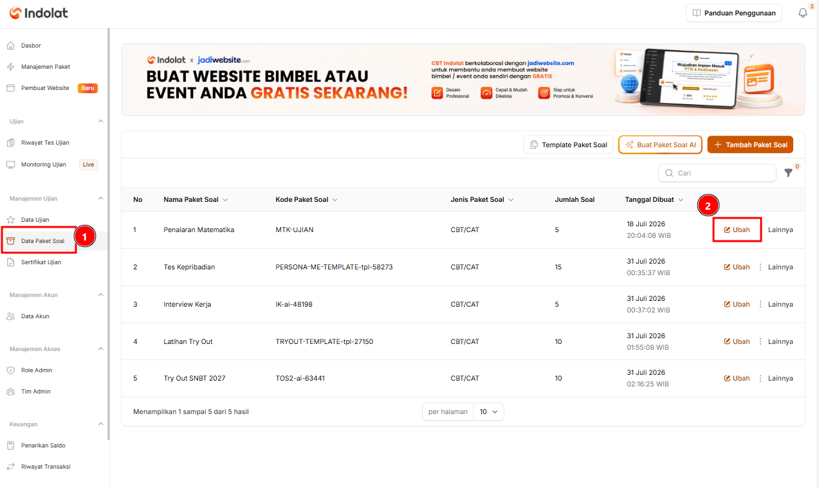Sort by Nama Paket Soal column
Image resolution: width=819 pixels, height=488 pixels.
[x=196, y=199]
